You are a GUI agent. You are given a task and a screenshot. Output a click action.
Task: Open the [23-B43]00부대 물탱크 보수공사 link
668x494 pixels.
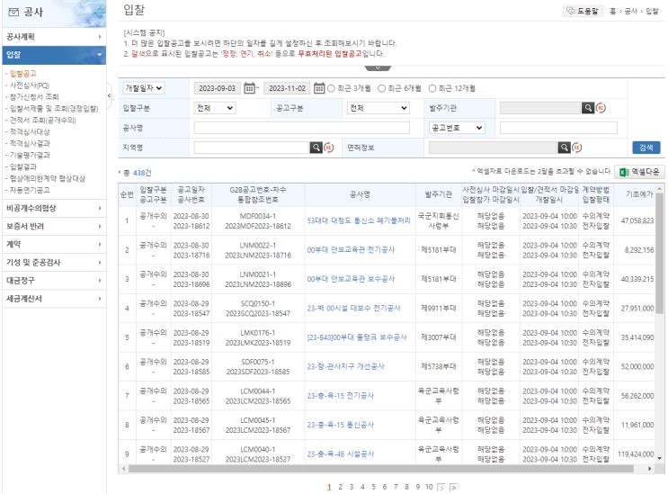357,337
